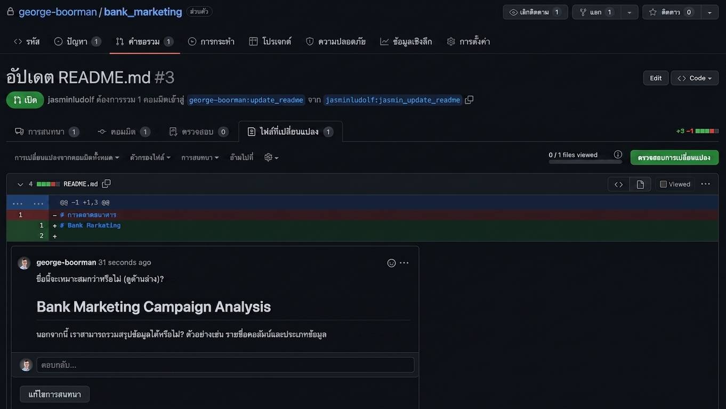Open the diff settings gear dropdown
The height and width of the screenshot is (409, 726).
271,158
